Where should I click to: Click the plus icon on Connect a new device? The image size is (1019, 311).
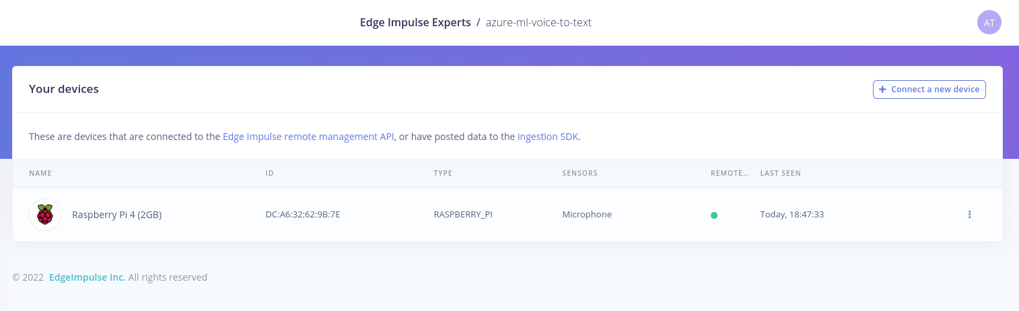(882, 89)
